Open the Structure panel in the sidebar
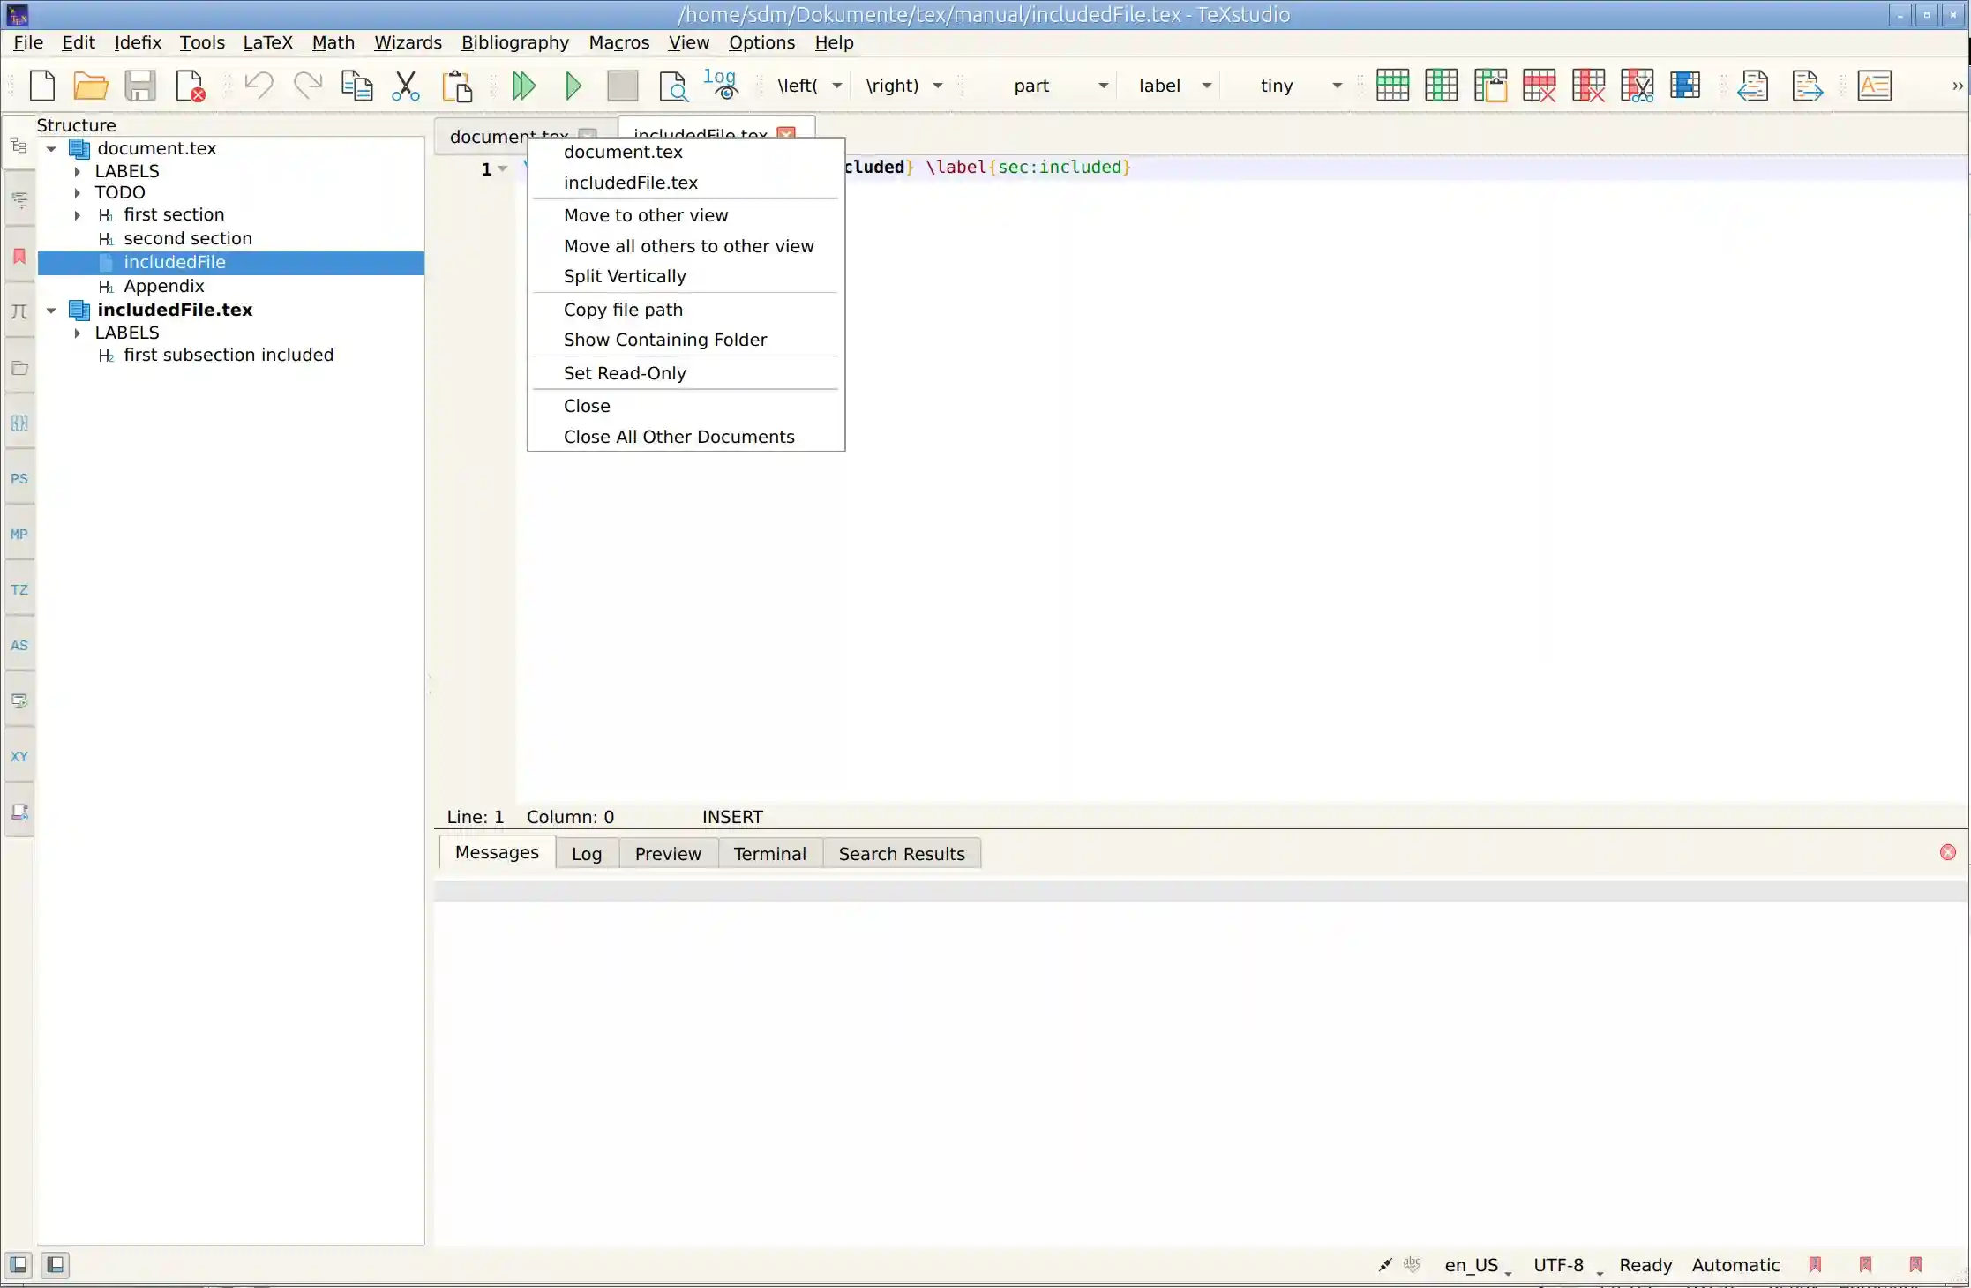Viewport: 1971px width, 1288px height. (x=19, y=146)
